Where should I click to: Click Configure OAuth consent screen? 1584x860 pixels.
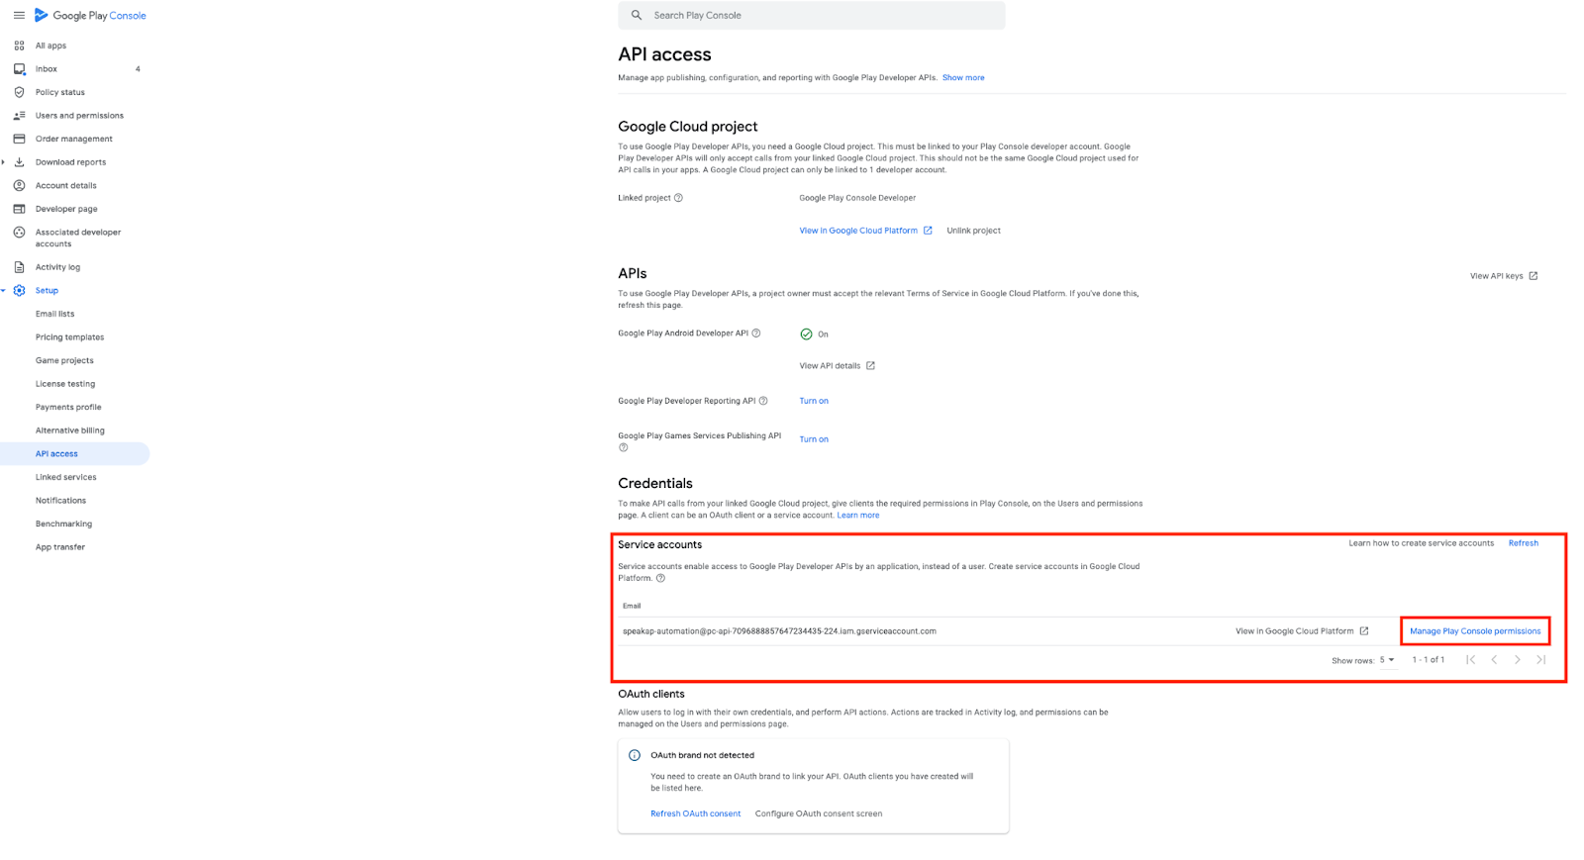click(819, 813)
